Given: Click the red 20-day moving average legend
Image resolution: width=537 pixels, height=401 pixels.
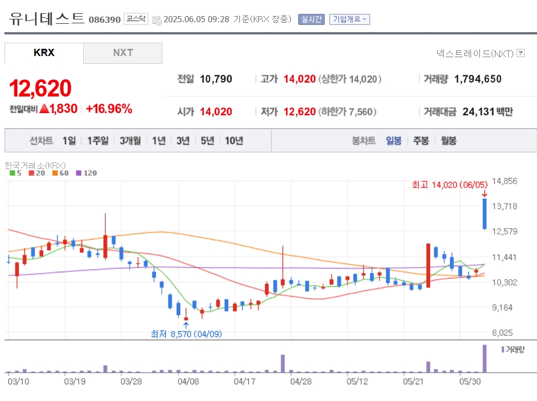Looking at the screenshot, I should click(x=37, y=173).
